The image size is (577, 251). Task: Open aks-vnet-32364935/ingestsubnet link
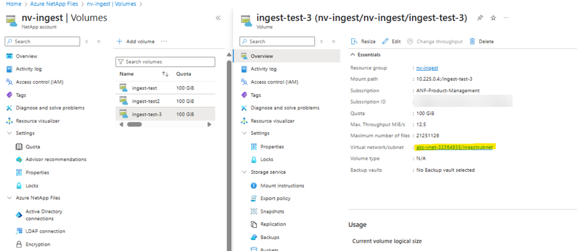(x=454, y=147)
